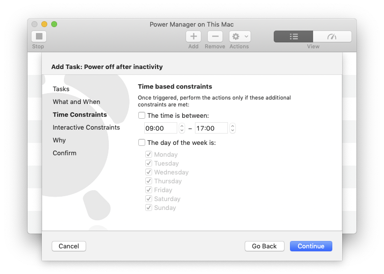Viewport: 384px width, 274px height.
Task: Click the end time stepper arrows
Action: 232,128
